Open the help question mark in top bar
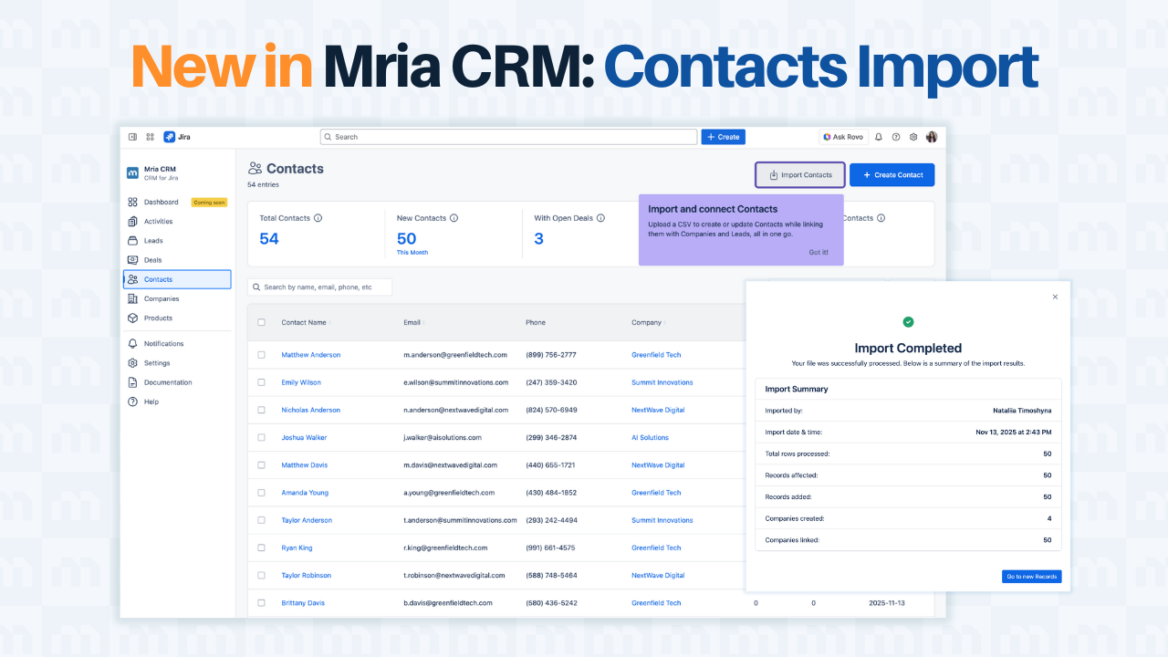The height and width of the screenshot is (657, 1168). coord(896,137)
